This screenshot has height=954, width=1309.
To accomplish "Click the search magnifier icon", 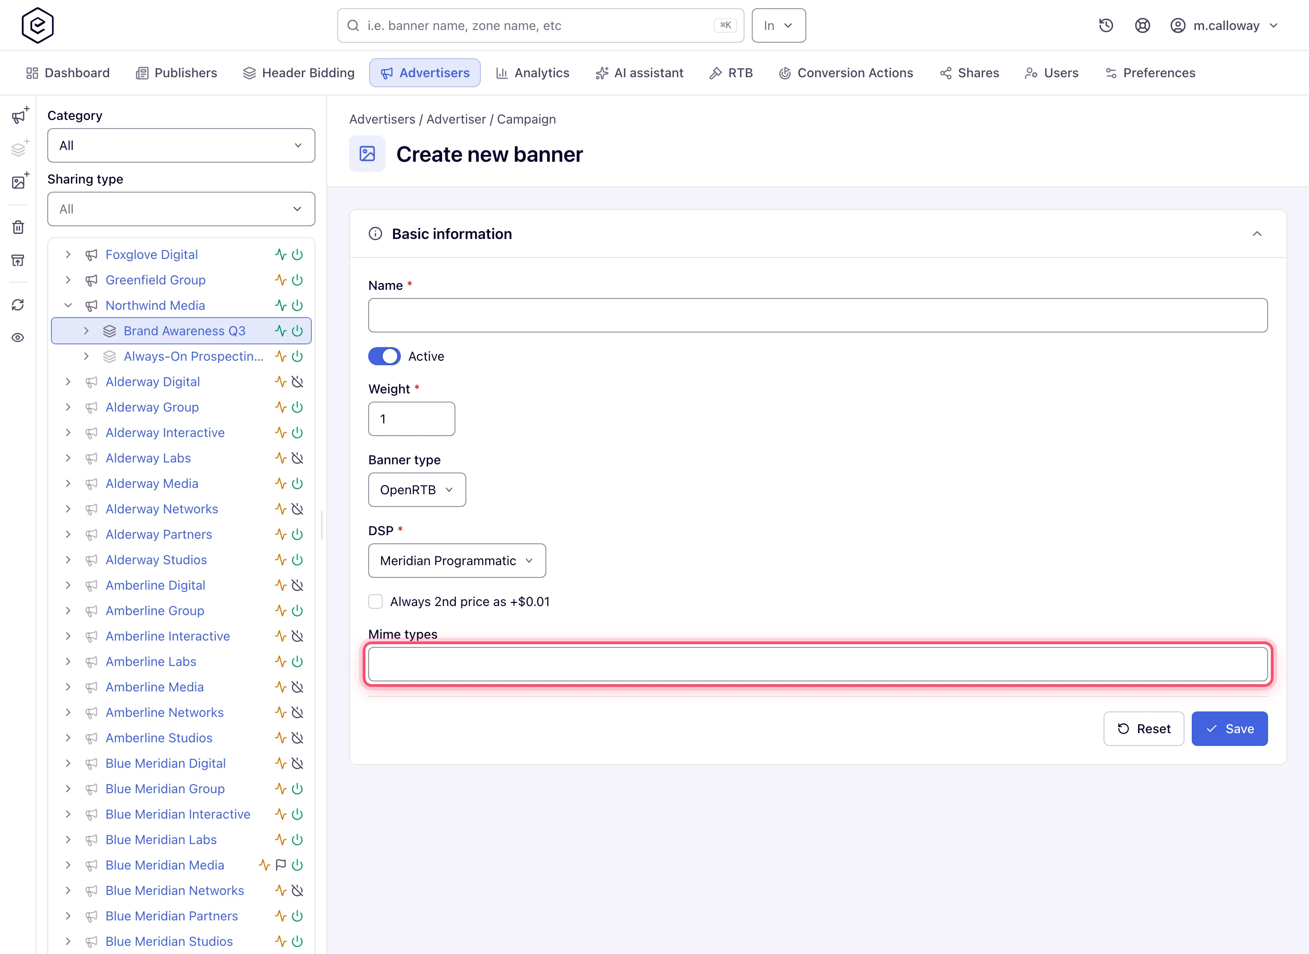I will pos(353,25).
